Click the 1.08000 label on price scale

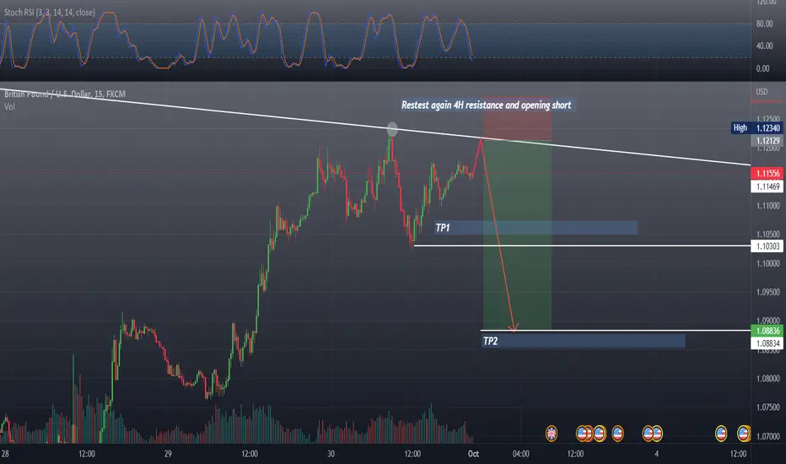(x=768, y=379)
